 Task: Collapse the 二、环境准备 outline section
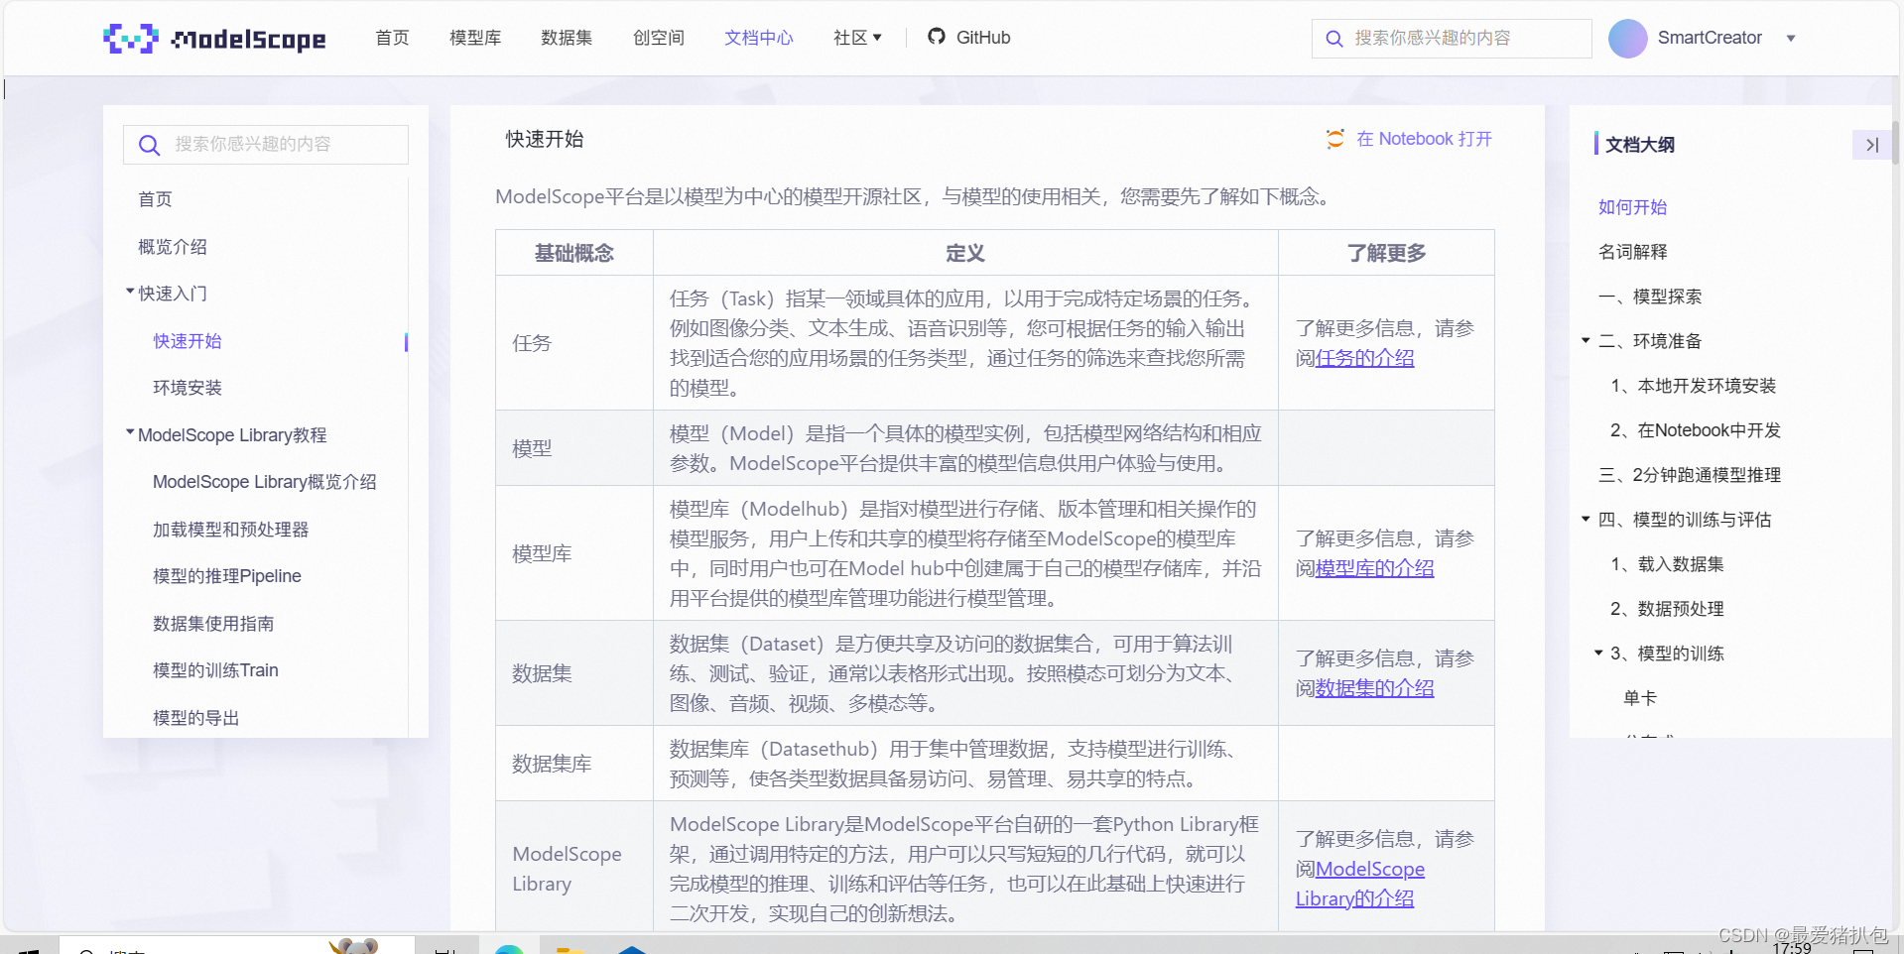1586,341
